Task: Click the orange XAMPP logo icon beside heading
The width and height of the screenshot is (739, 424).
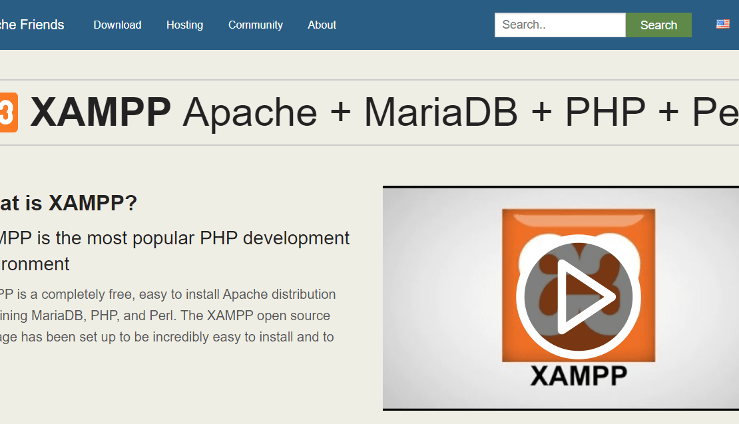Action: 9,112
